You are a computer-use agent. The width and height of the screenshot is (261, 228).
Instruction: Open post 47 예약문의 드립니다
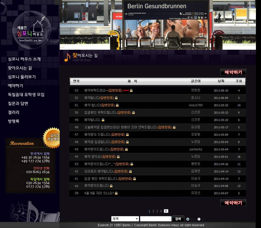[x=105, y=134]
